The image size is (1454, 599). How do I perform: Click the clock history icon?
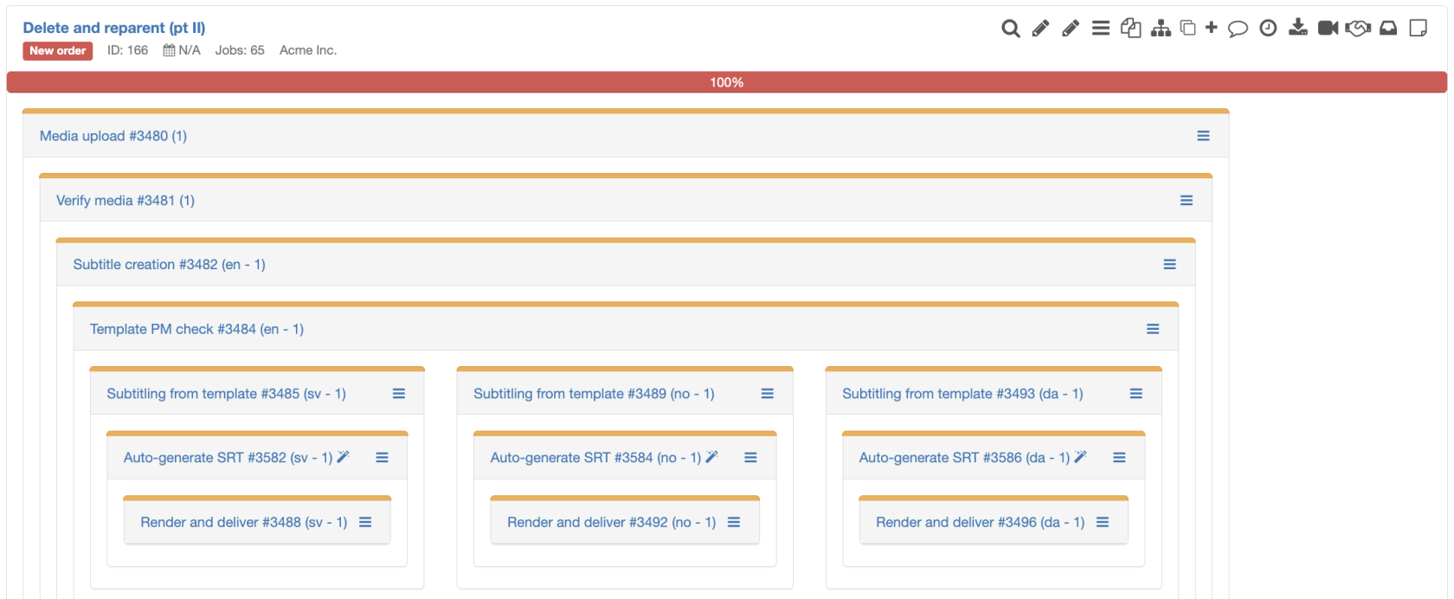[1268, 29]
